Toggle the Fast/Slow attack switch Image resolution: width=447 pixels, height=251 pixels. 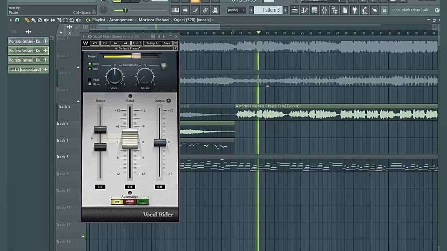point(90,82)
